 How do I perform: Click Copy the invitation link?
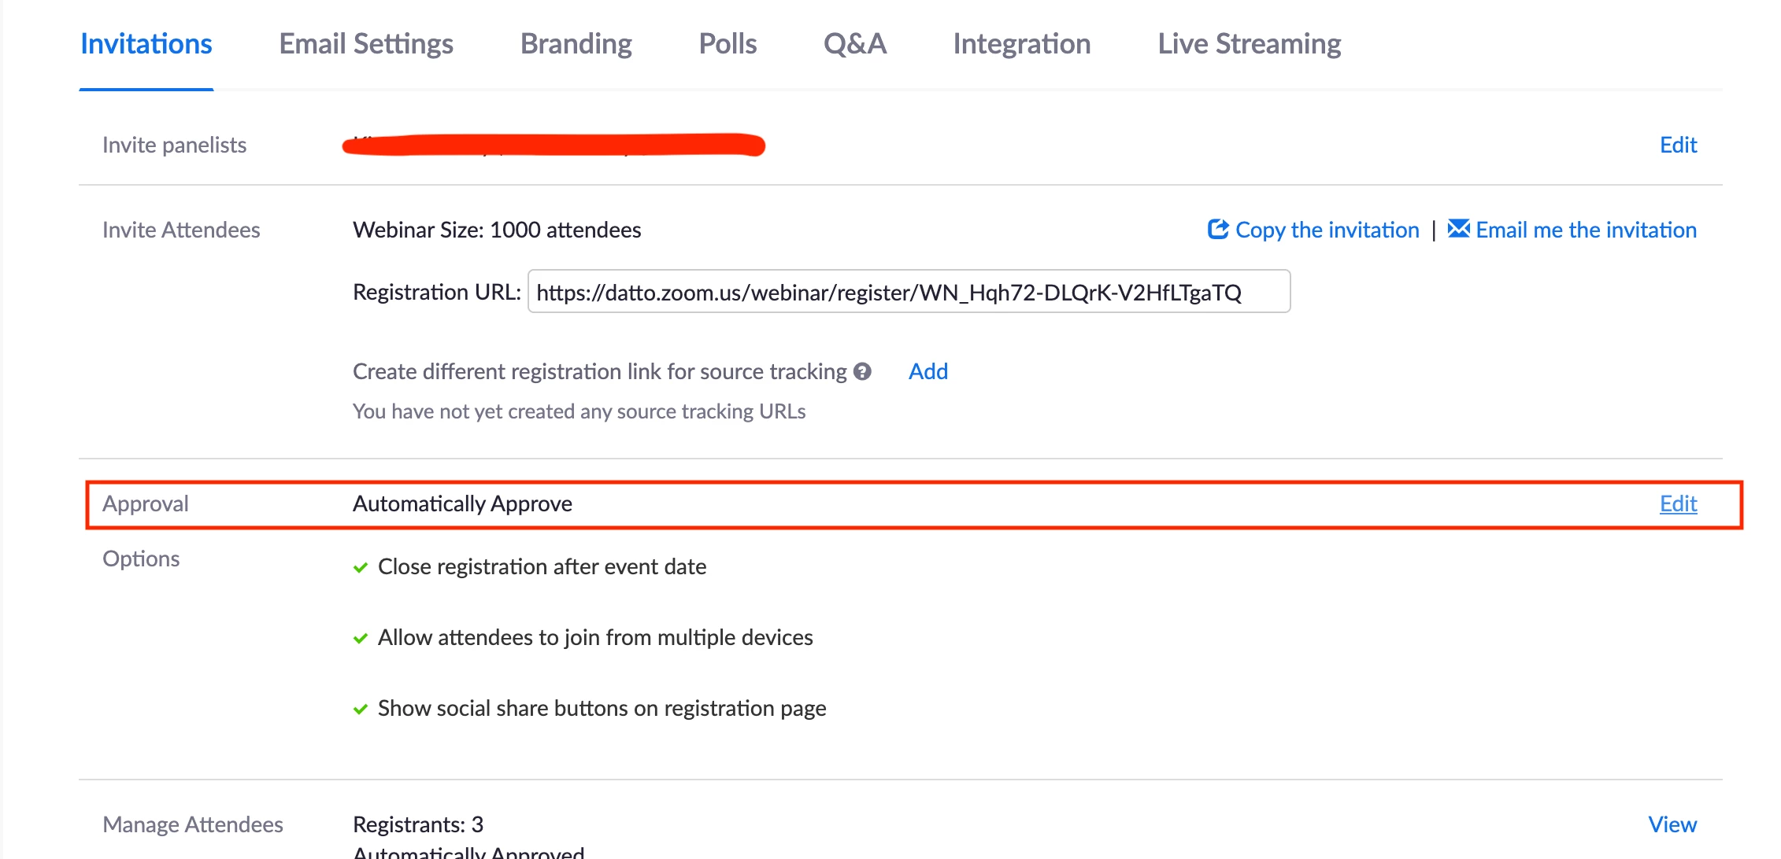[1327, 230]
